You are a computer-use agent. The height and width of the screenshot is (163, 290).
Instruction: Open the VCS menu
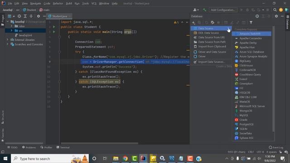click(x=94, y=3)
